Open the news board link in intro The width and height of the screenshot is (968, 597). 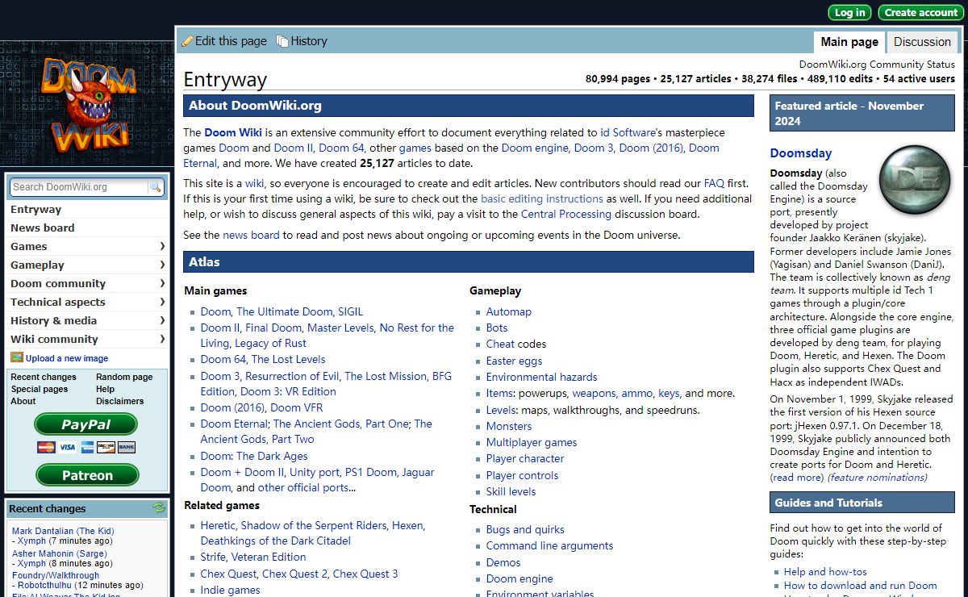click(251, 235)
